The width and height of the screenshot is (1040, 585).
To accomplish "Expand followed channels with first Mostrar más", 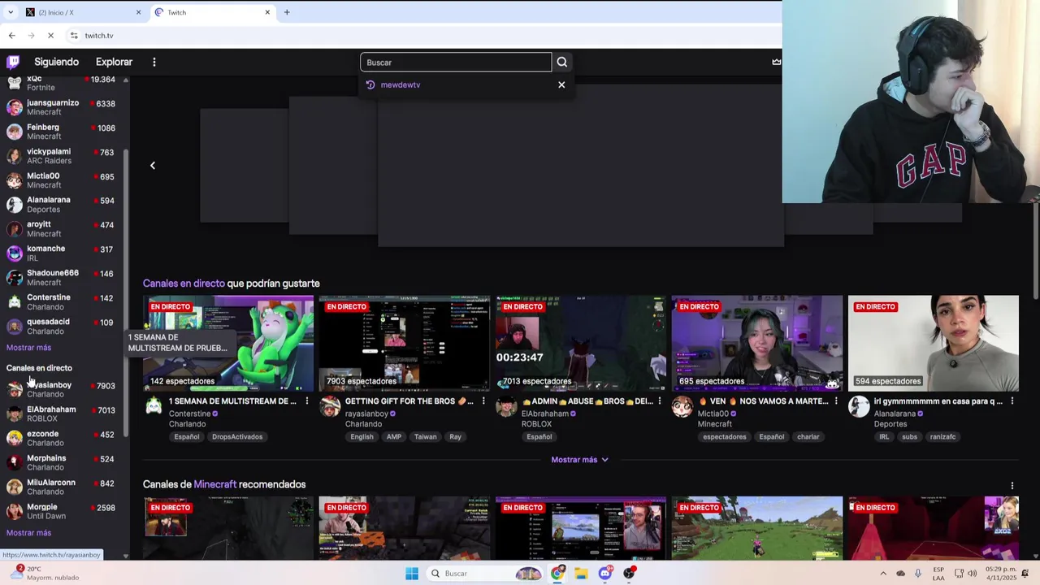I will point(28,348).
